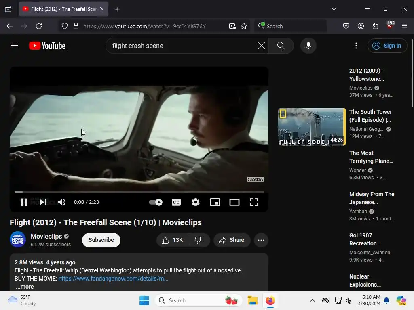Open the Movieclips channel avatar
414x310 pixels.
tap(18, 239)
